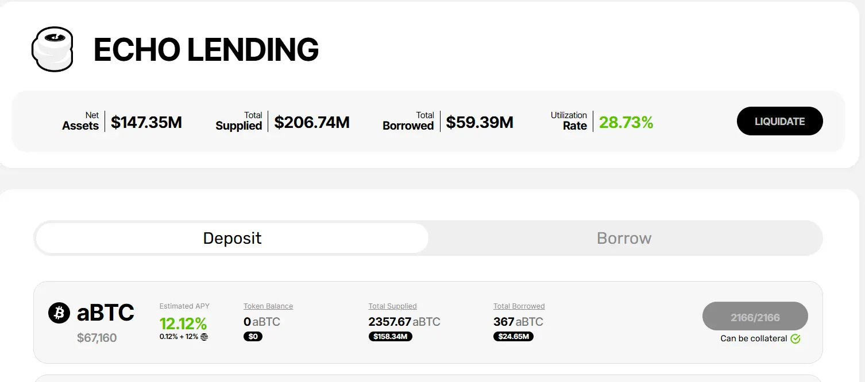
Task: Click the Total Borrowed link in aBTC row
Action: coord(519,306)
